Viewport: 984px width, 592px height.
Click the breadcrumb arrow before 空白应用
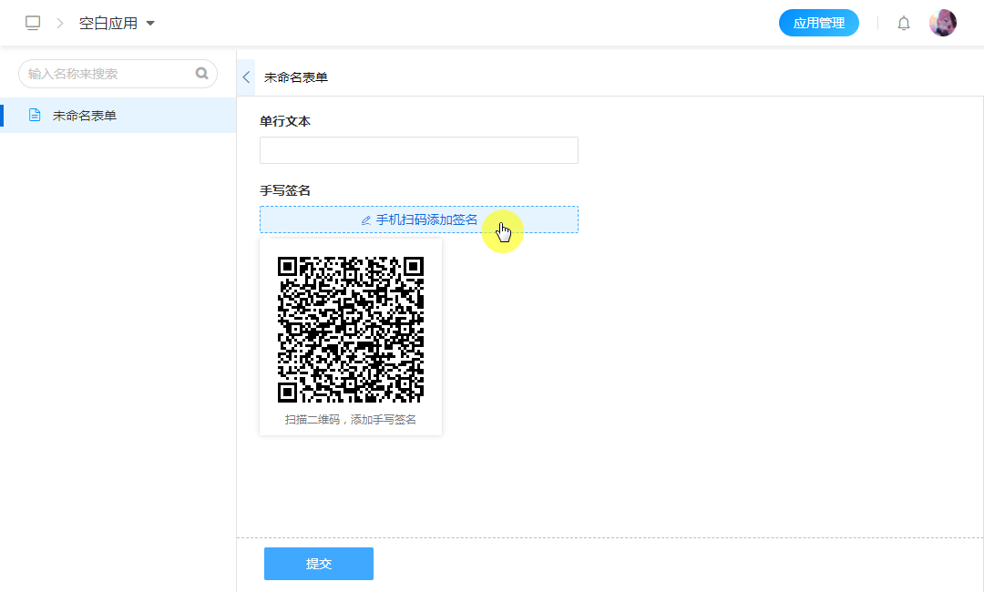(x=60, y=23)
